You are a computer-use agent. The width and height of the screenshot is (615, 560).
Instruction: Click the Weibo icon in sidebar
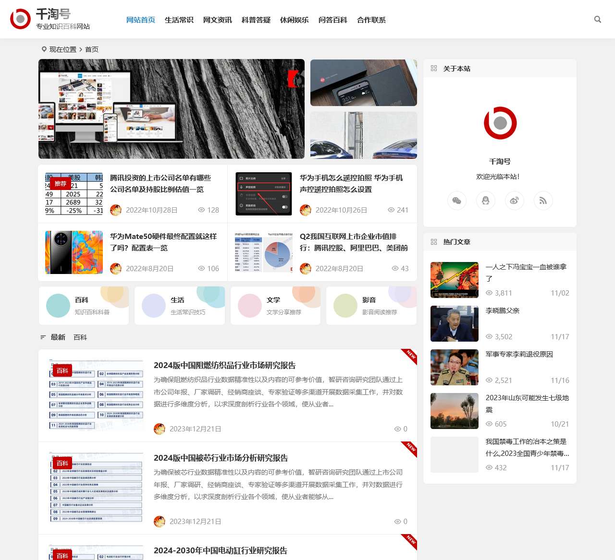pos(514,201)
